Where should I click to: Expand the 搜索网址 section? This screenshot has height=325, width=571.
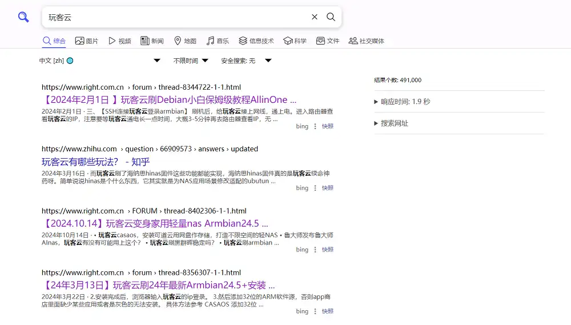click(391, 123)
